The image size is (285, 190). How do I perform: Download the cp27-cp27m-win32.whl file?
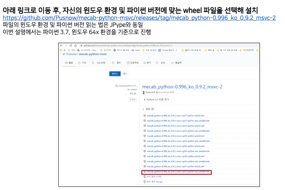click(x=176, y=116)
